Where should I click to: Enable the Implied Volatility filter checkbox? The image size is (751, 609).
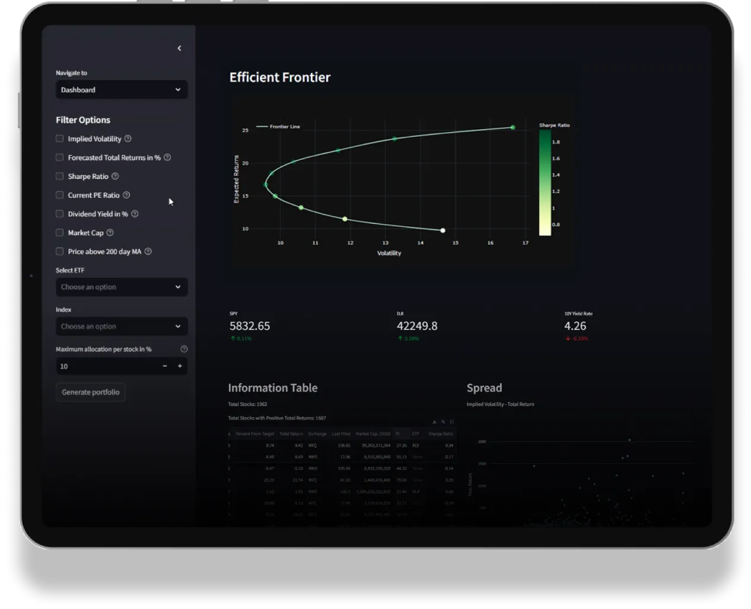[x=59, y=139]
